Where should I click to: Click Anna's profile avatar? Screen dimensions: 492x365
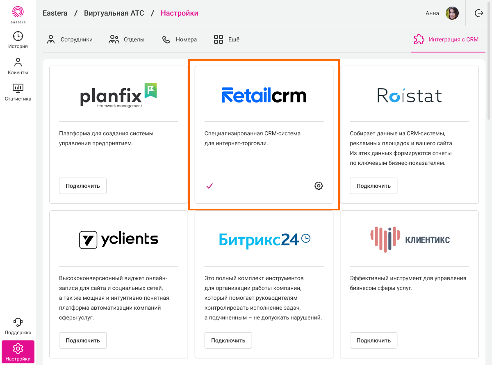pyautogui.click(x=452, y=13)
